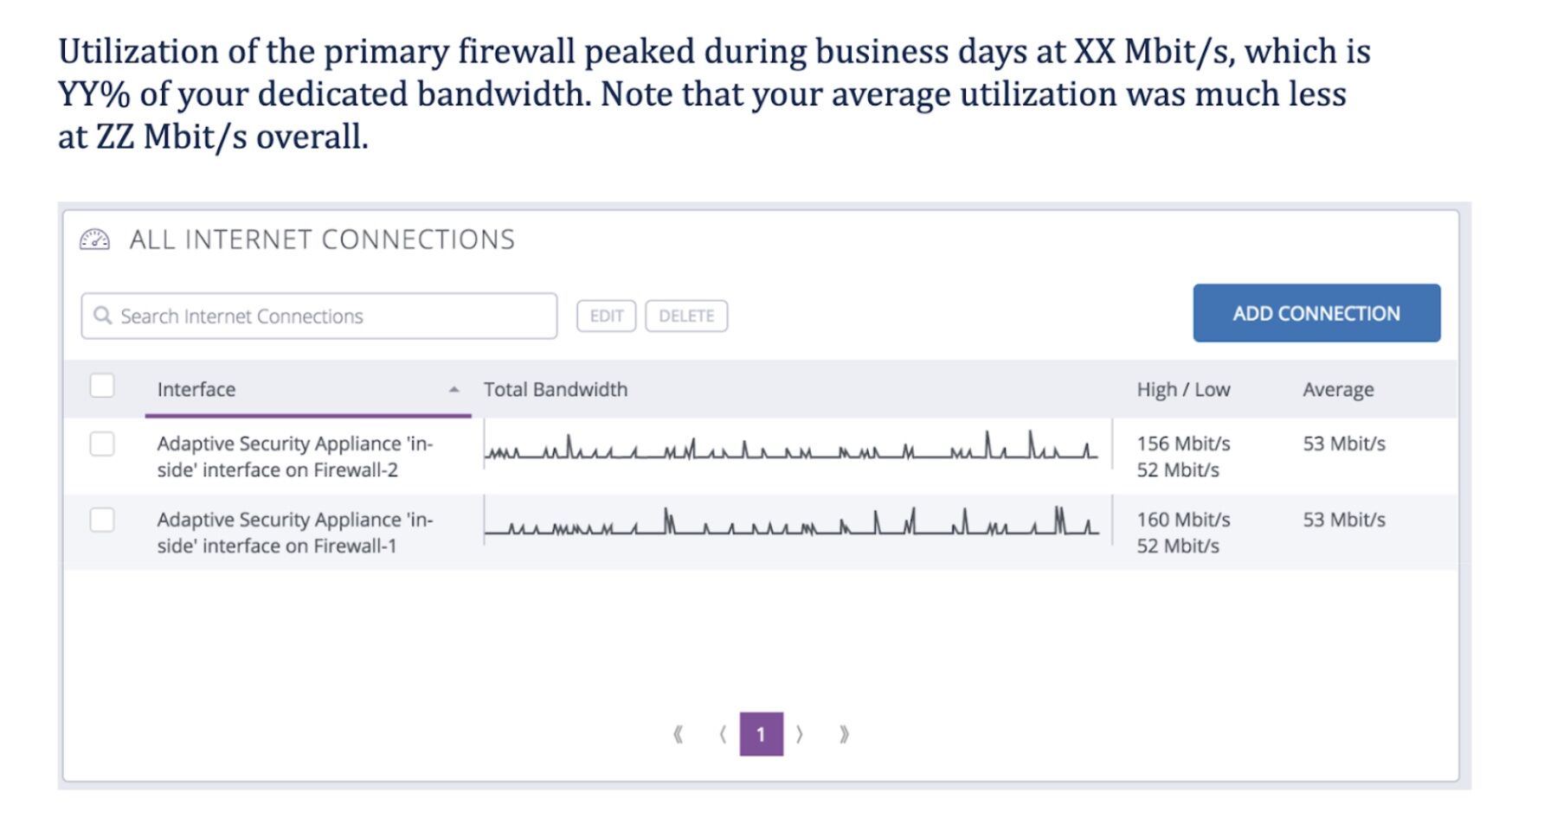
Task: Click the High / Low column header
Action: coord(1183,389)
